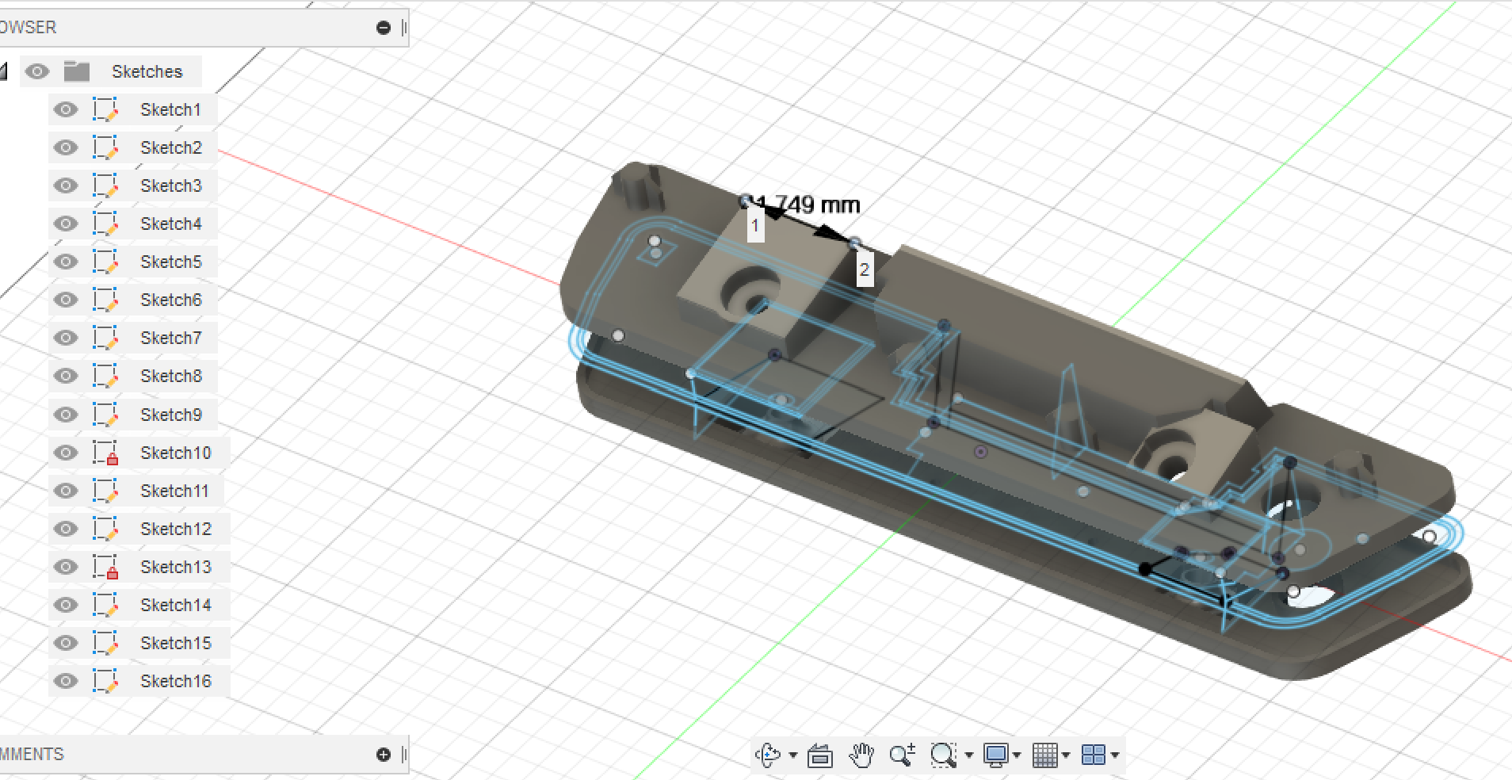This screenshot has width=1512, height=780.
Task: Click measurement point marker 1
Action: coord(755,225)
